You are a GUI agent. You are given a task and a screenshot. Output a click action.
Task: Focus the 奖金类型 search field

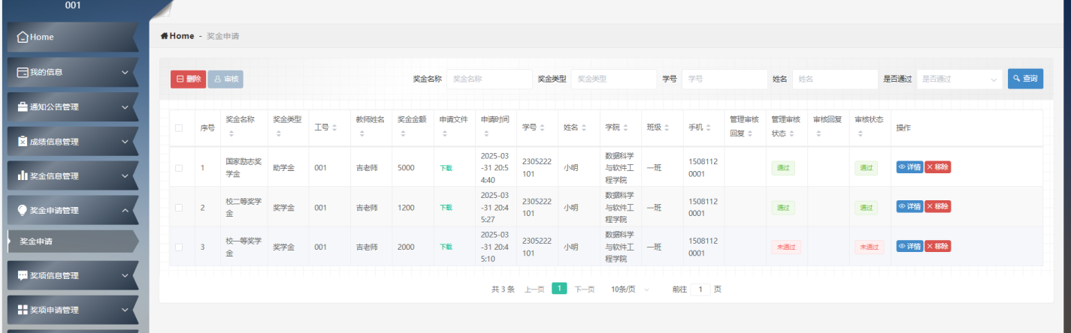[614, 79]
